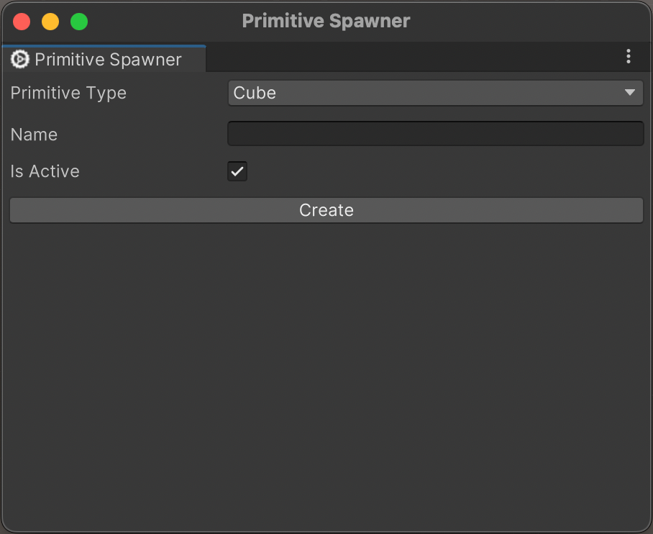653x534 pixels.
Task: Click the Primitive Type label
Action: tap(68, 93)
